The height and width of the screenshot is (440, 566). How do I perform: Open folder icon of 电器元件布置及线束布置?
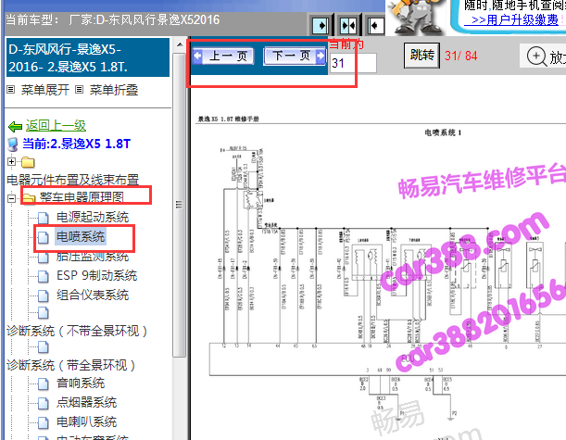[28, 162]
